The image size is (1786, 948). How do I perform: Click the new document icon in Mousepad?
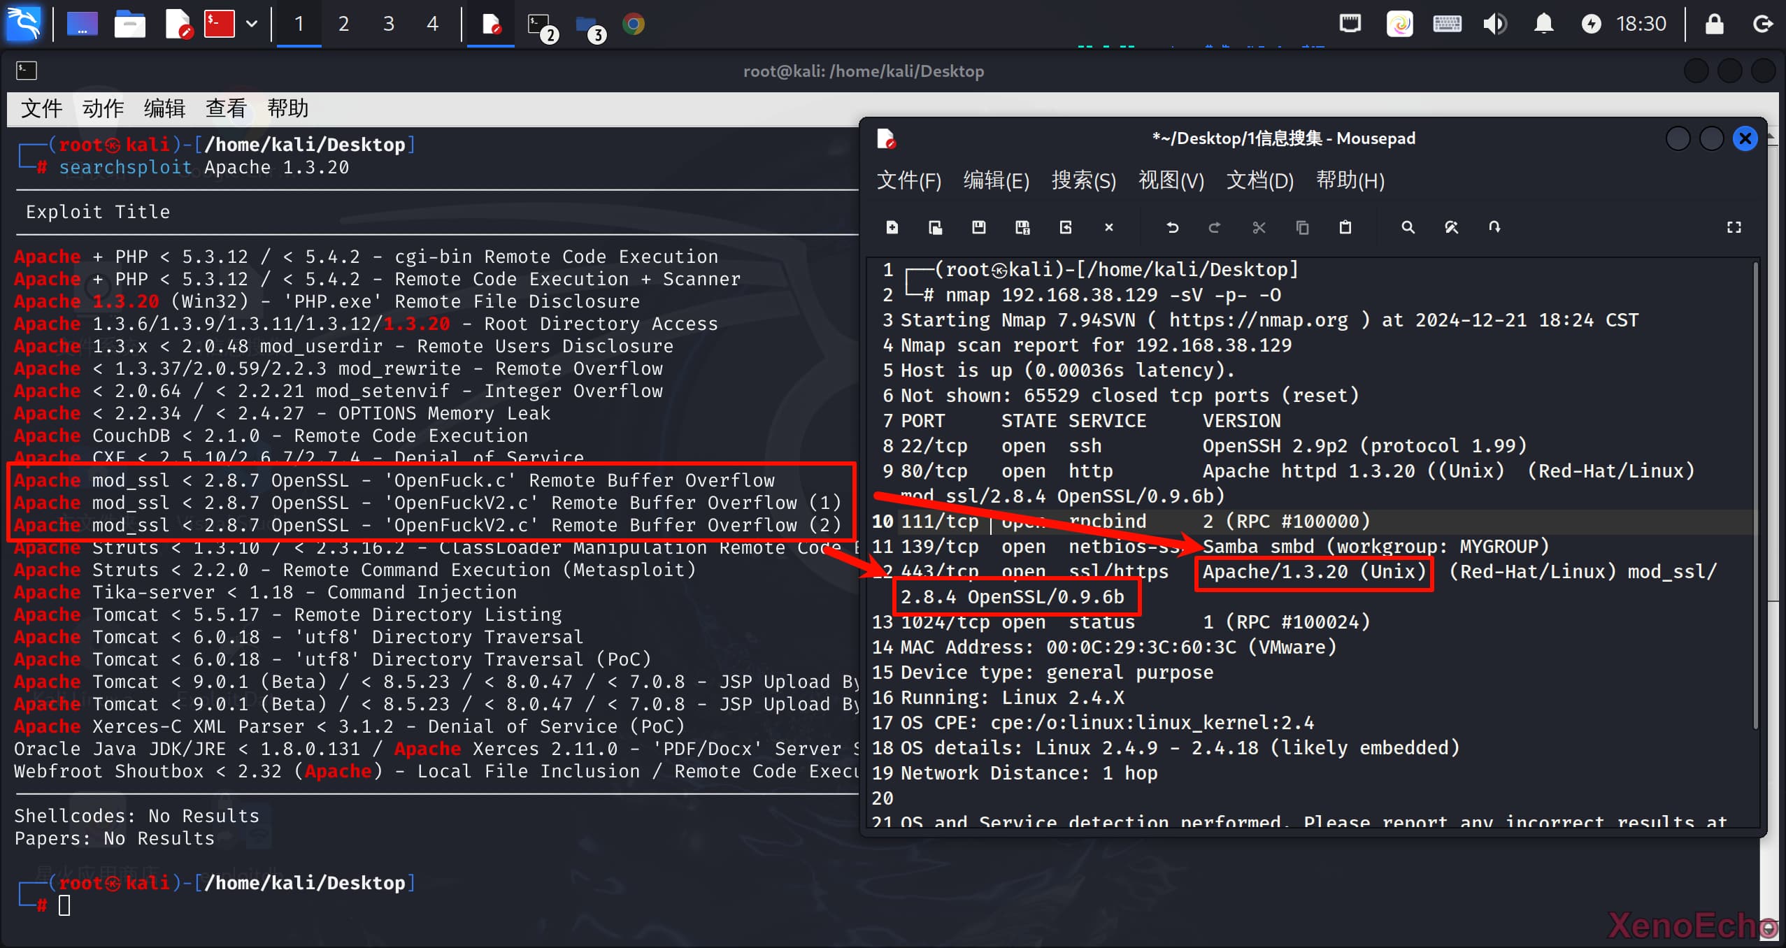892,227
